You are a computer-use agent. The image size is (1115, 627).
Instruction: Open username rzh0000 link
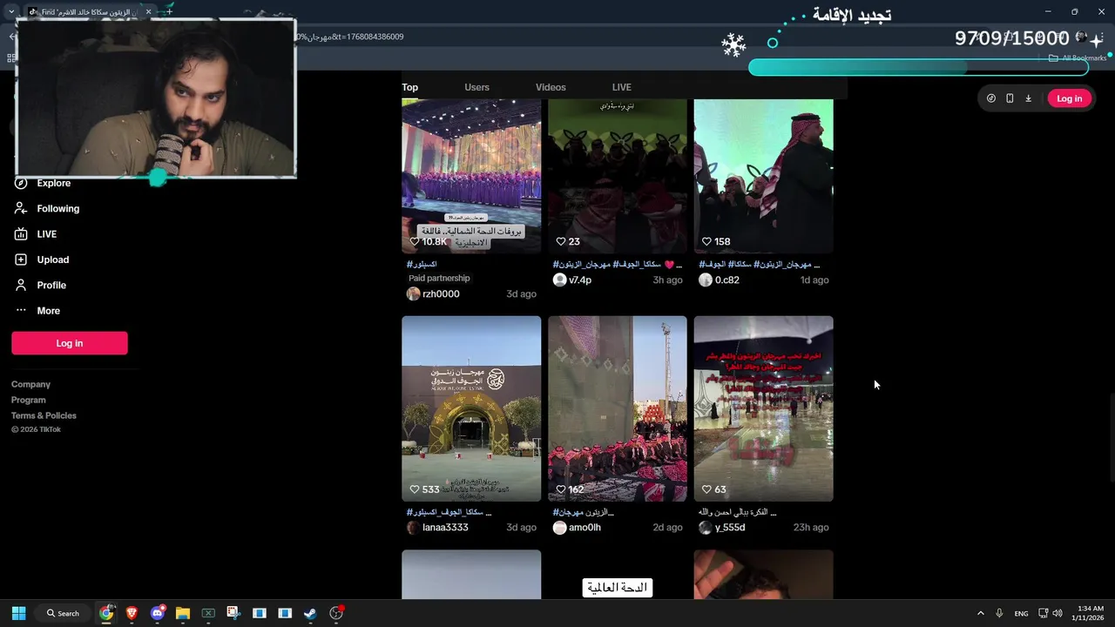tap(441, 294)
